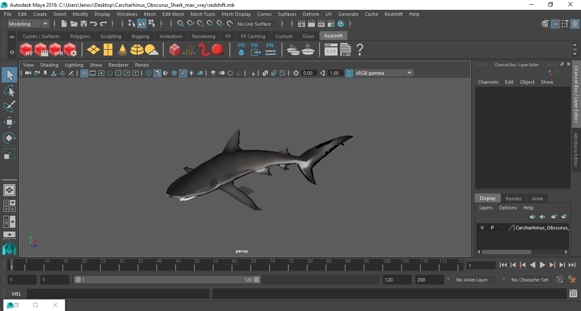Switch to the Polygons shelf tab
581x311 pixels.
pos(80,36)
